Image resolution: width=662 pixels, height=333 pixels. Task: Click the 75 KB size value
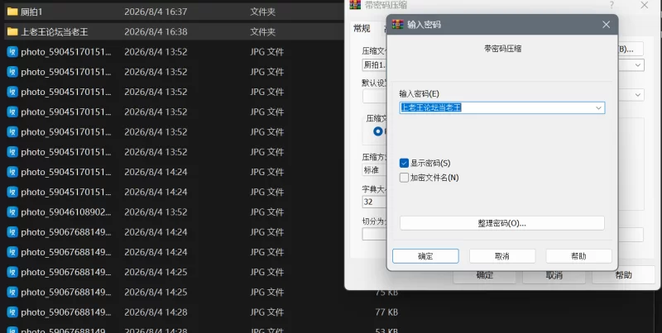(386, 293)
